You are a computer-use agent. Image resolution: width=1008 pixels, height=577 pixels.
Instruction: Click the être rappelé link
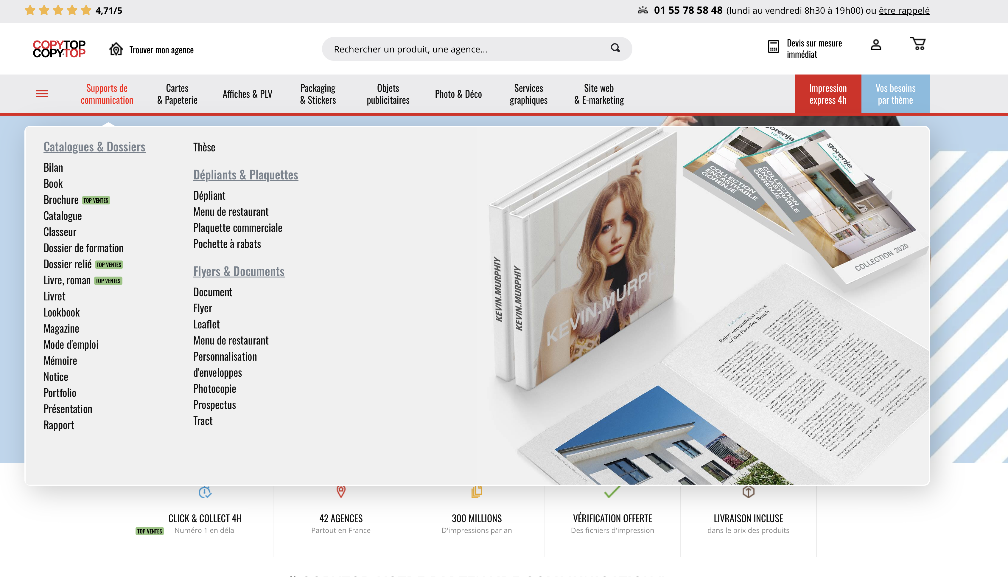(904, 11)
